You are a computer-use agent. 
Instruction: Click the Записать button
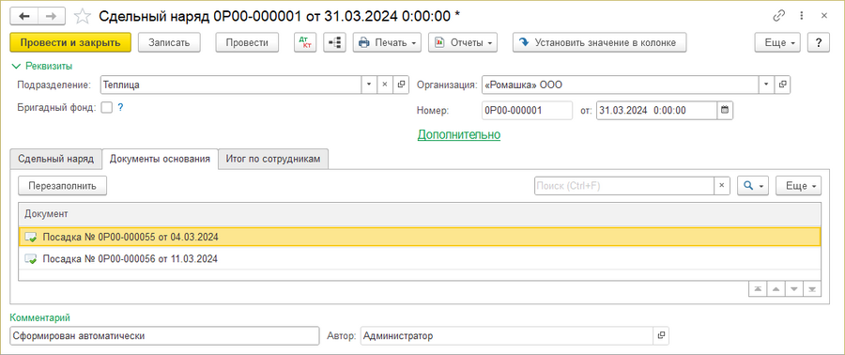click(169, 42)
